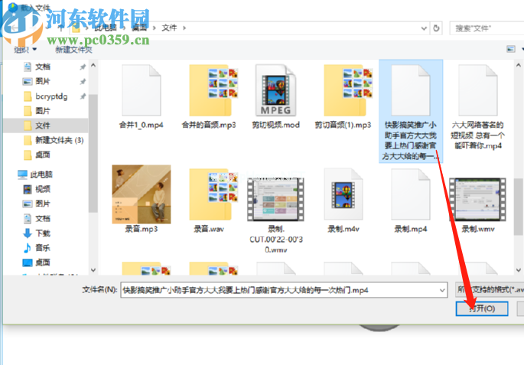The height and width of the screenshot is (365, 524).
Task: Select the 剪切视频.mod MPEG file icon
Action: pyautogui.click(x=276, y=90)
